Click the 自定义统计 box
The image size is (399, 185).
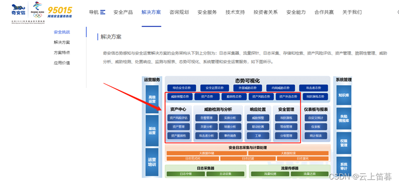click(x=316, y=118)
